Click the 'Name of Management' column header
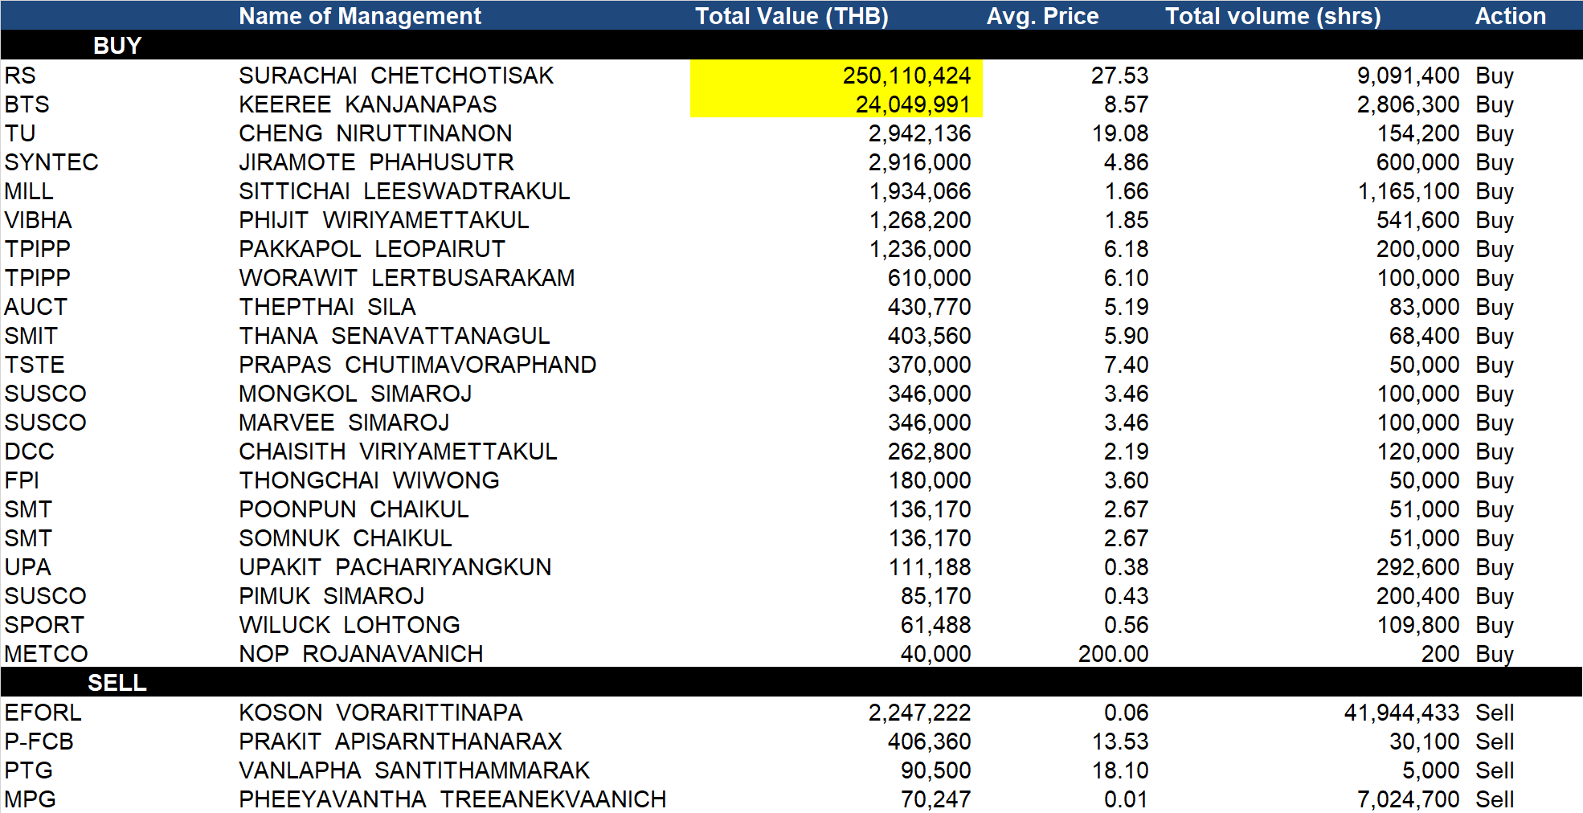 359,16
